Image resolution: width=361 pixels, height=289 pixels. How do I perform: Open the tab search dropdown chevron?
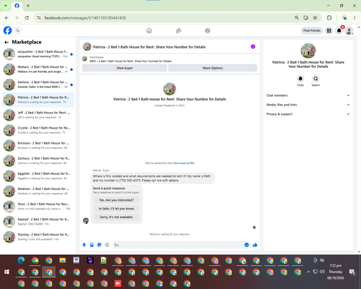point(6,5)
